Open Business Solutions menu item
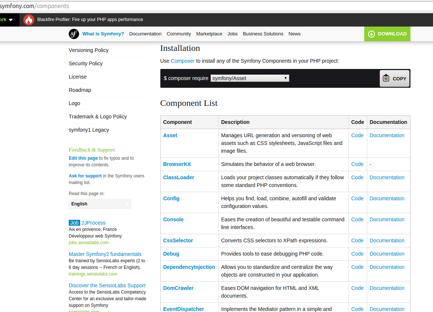 coord(263,34)
